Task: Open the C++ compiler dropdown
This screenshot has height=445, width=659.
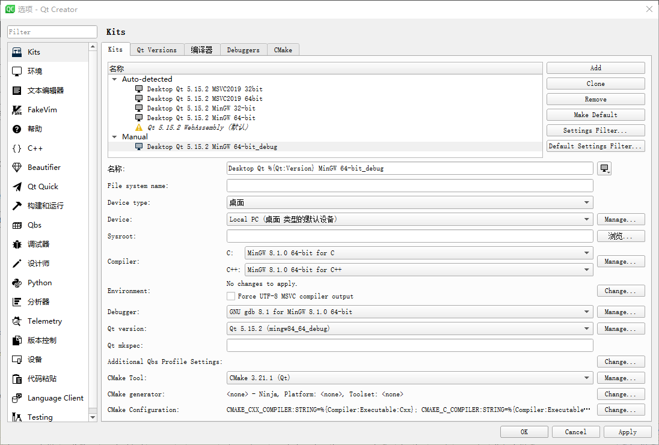Action: [419, 270]
